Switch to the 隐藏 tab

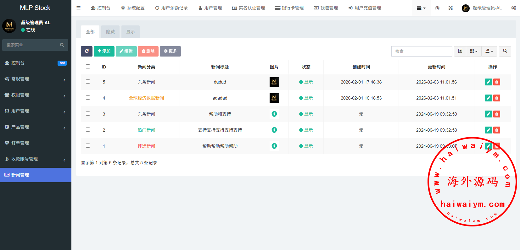point(110,32)
